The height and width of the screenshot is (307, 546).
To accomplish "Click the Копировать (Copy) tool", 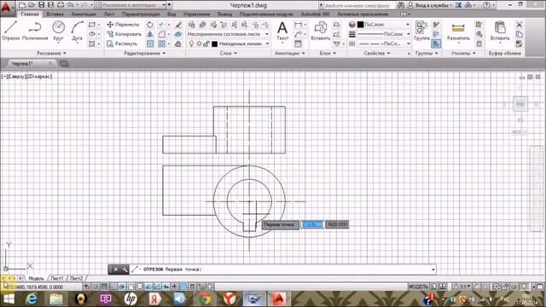I will coord(124,34).
